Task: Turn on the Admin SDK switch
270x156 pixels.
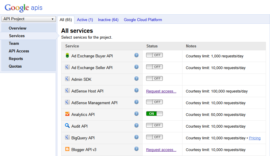Action: [154, 78]
